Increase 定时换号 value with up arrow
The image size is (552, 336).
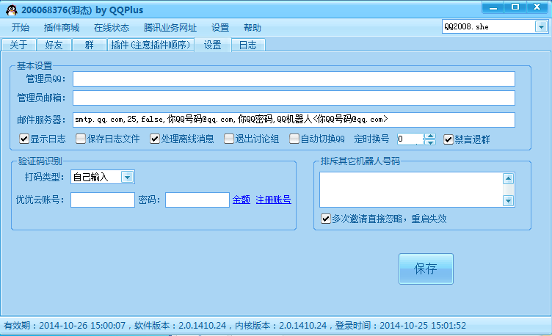(430, 136)
